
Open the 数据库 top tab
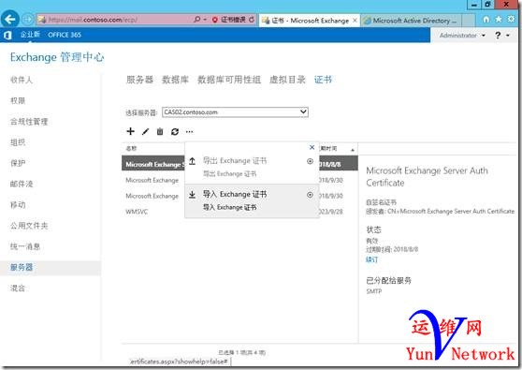[x=175, y=80]
